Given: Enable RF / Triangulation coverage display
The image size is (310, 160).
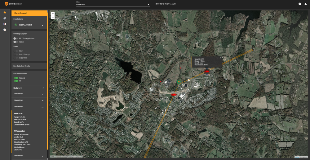Looking at the screenshot, I should click(x=15, y=39).
